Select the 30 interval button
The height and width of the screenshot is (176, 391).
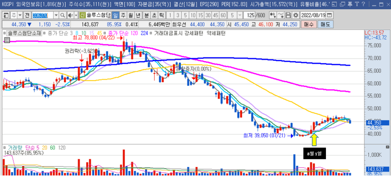(x=208, y=15)
